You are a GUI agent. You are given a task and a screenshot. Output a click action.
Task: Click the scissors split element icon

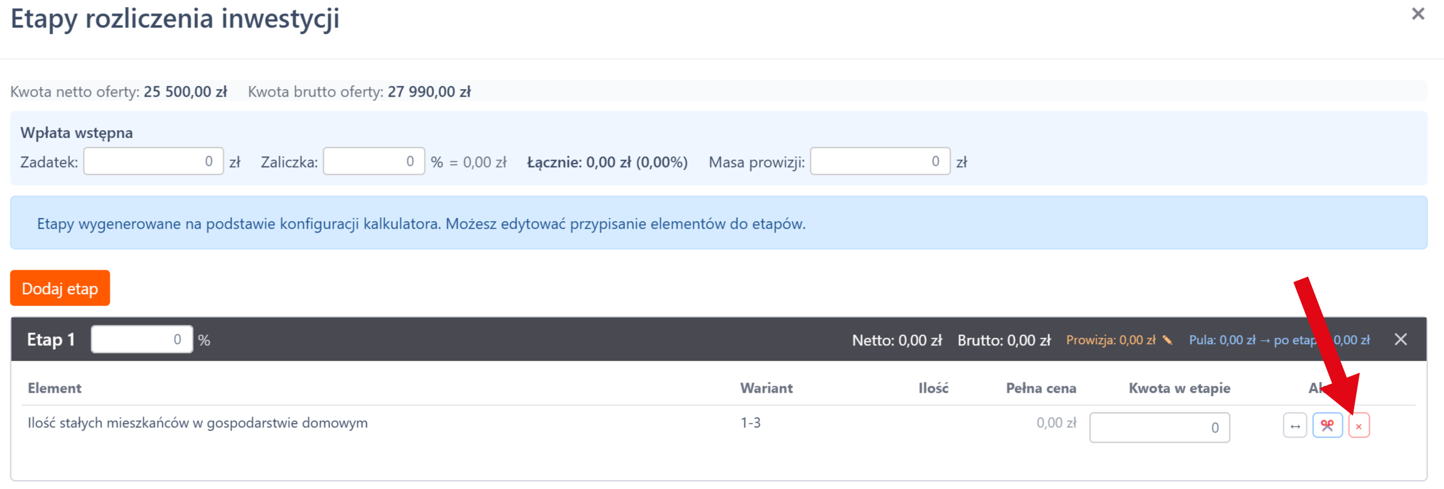point(1327,426)
